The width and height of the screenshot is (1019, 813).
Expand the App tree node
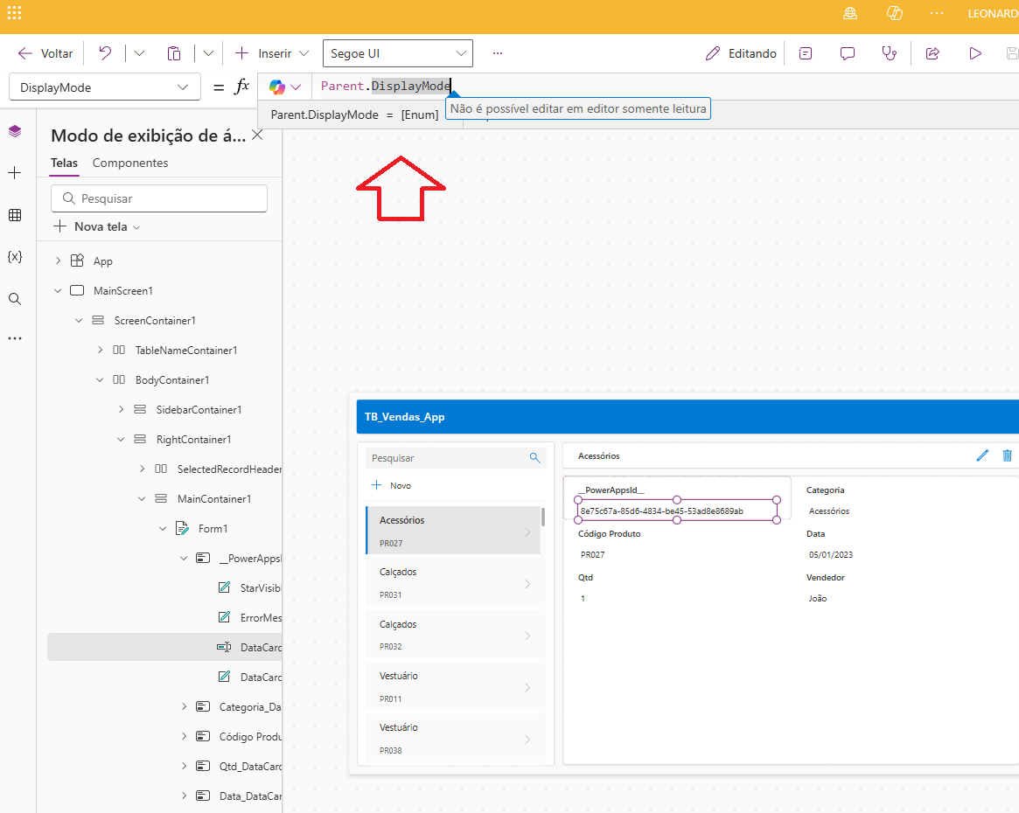click(58, 261)
